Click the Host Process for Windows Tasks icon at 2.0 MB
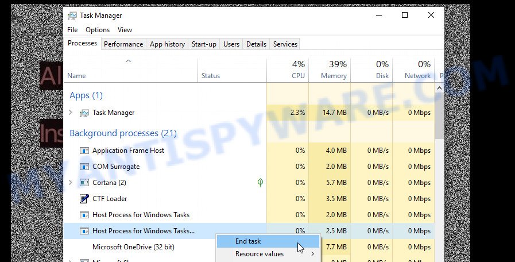Screen dimensions: 515x262 (84, 215)
